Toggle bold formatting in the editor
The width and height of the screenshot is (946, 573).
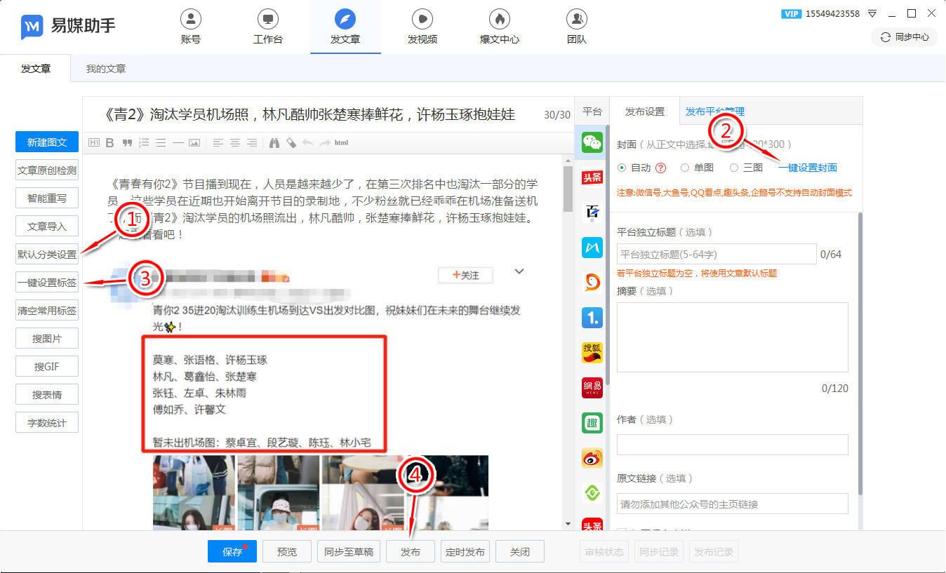(109, 142)
